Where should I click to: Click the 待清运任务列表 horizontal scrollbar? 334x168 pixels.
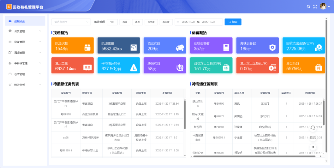point(254,156)
